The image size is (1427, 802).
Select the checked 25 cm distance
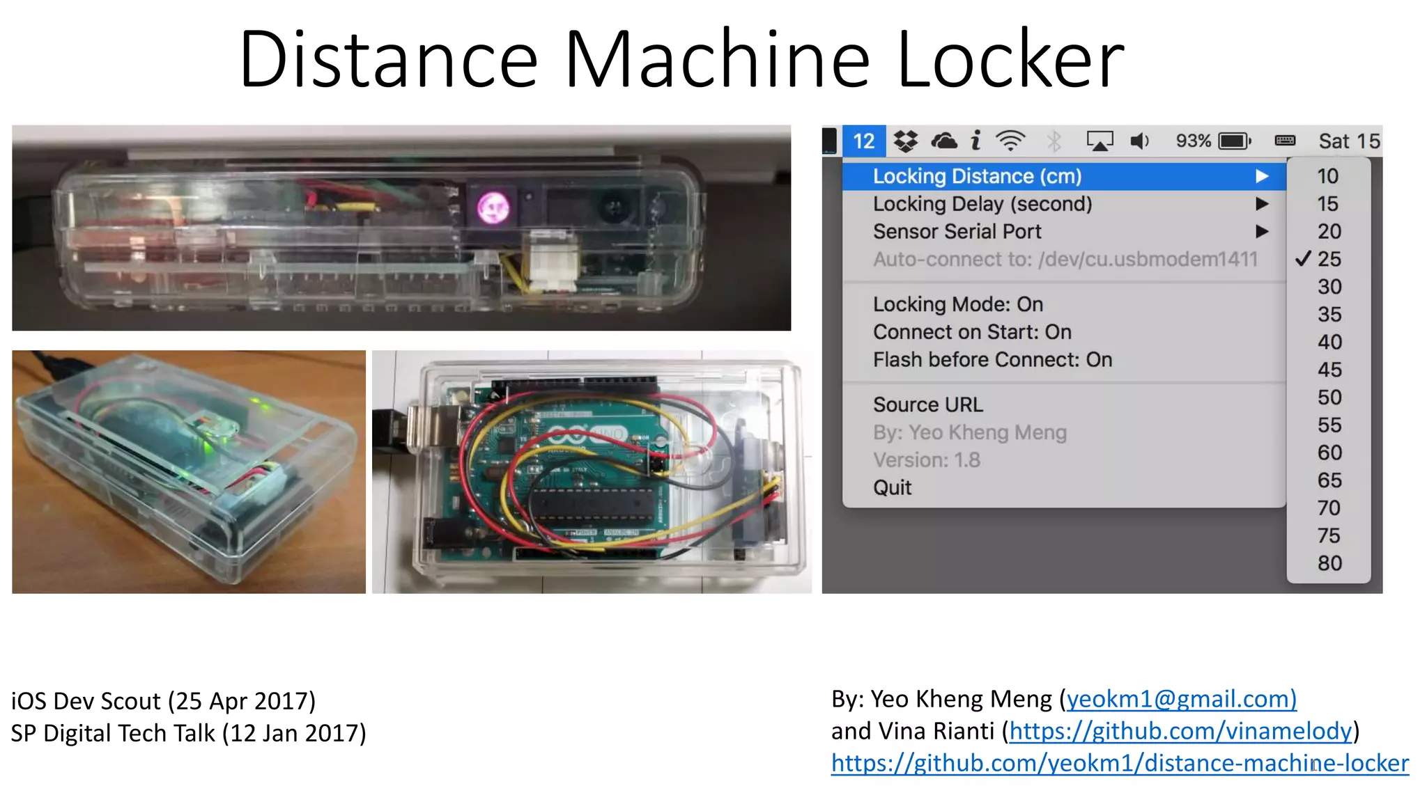pyautogui.click(x=1329, y=259)
